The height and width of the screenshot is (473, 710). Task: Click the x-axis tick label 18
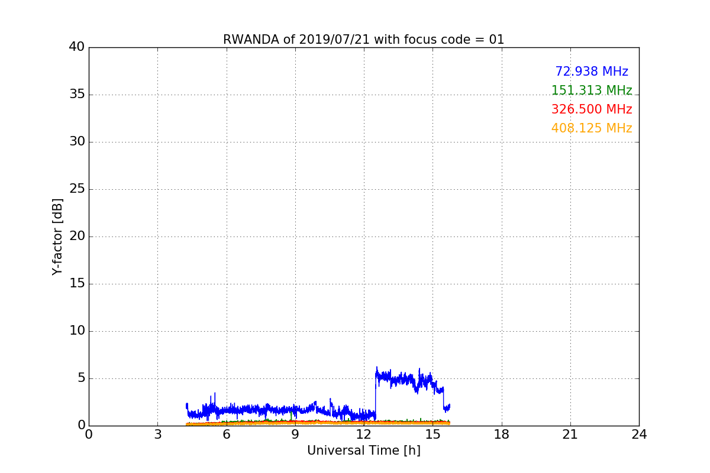502,435
